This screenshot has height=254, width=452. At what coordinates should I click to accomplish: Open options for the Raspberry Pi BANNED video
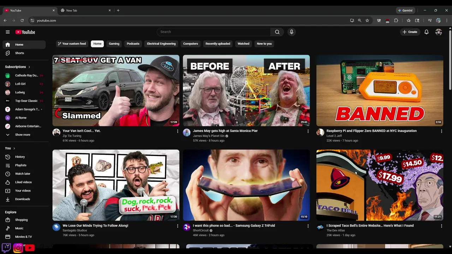point(441,131)
